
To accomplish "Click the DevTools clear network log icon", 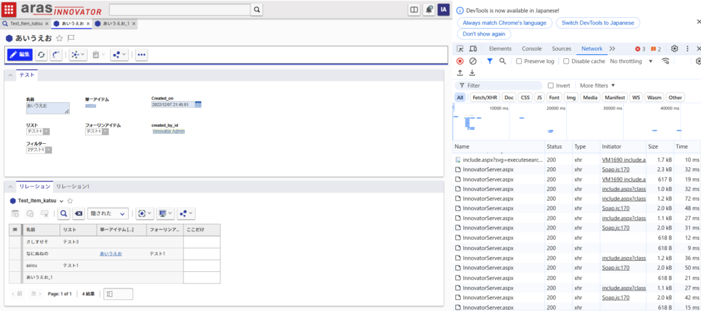I will pyautogui.click(x=472, y=61).
